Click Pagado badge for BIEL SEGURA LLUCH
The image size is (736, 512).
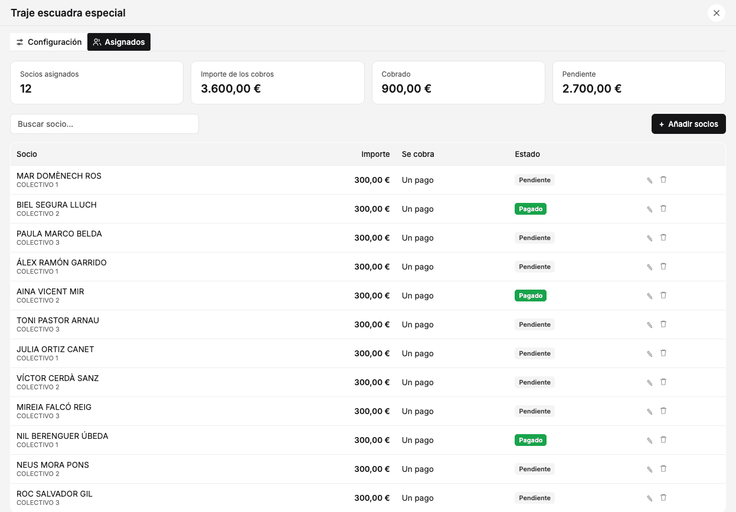(531, 209)
